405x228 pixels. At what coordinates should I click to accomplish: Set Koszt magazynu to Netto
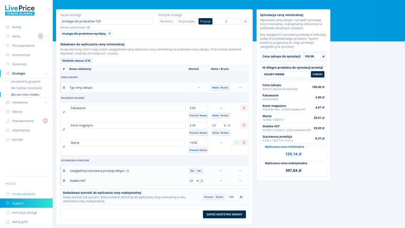(216, 133)
